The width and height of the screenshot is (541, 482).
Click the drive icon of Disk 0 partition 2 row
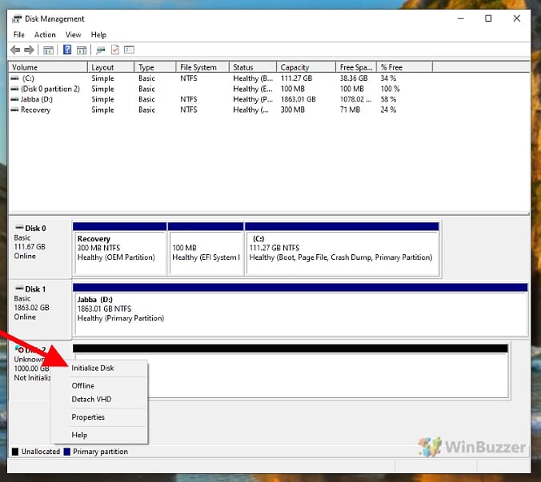[x=14, y=89]
